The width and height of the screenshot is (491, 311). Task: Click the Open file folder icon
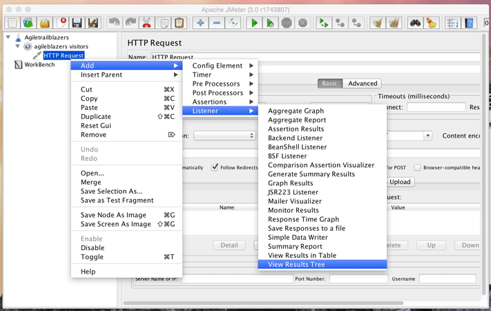coord(44,23)
